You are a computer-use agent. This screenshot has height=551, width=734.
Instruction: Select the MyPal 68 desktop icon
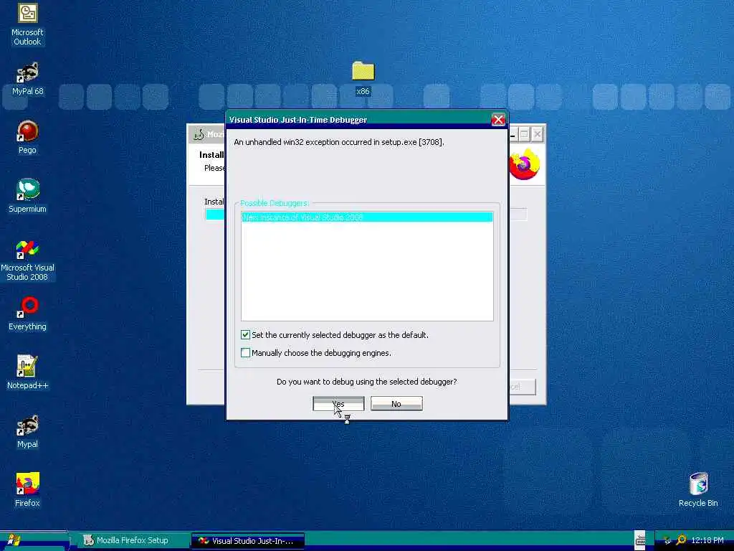27,79
